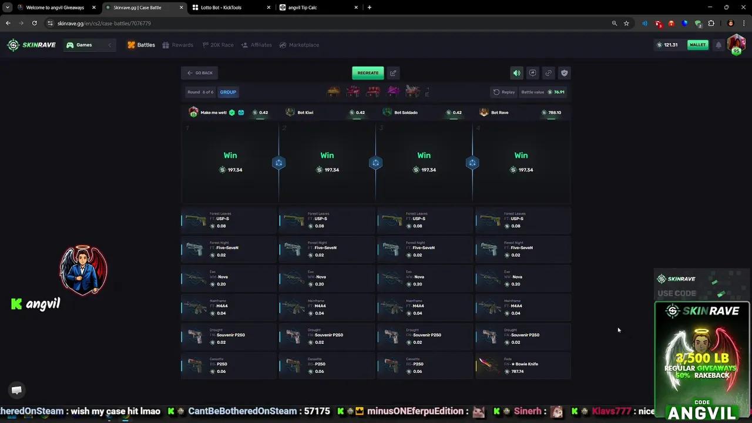Select the magenta case in the round strip
Image resolution: width=752 pixels, height=423 pixels.
[x=393, y=91]
